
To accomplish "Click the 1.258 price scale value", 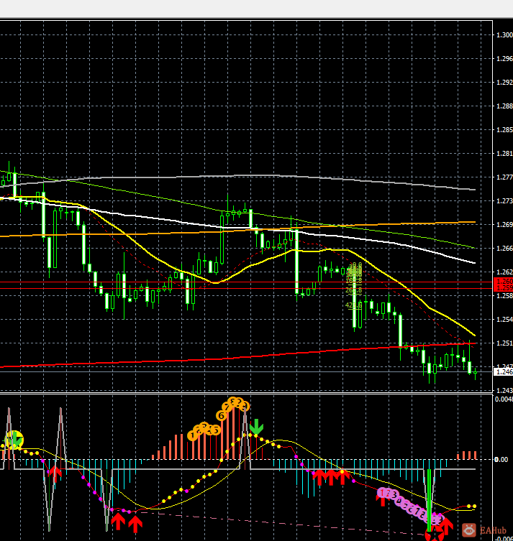I will click(x=504, y=296).
